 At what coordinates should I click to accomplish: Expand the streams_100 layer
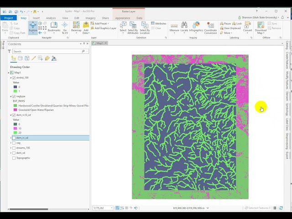tap(11, 148)
